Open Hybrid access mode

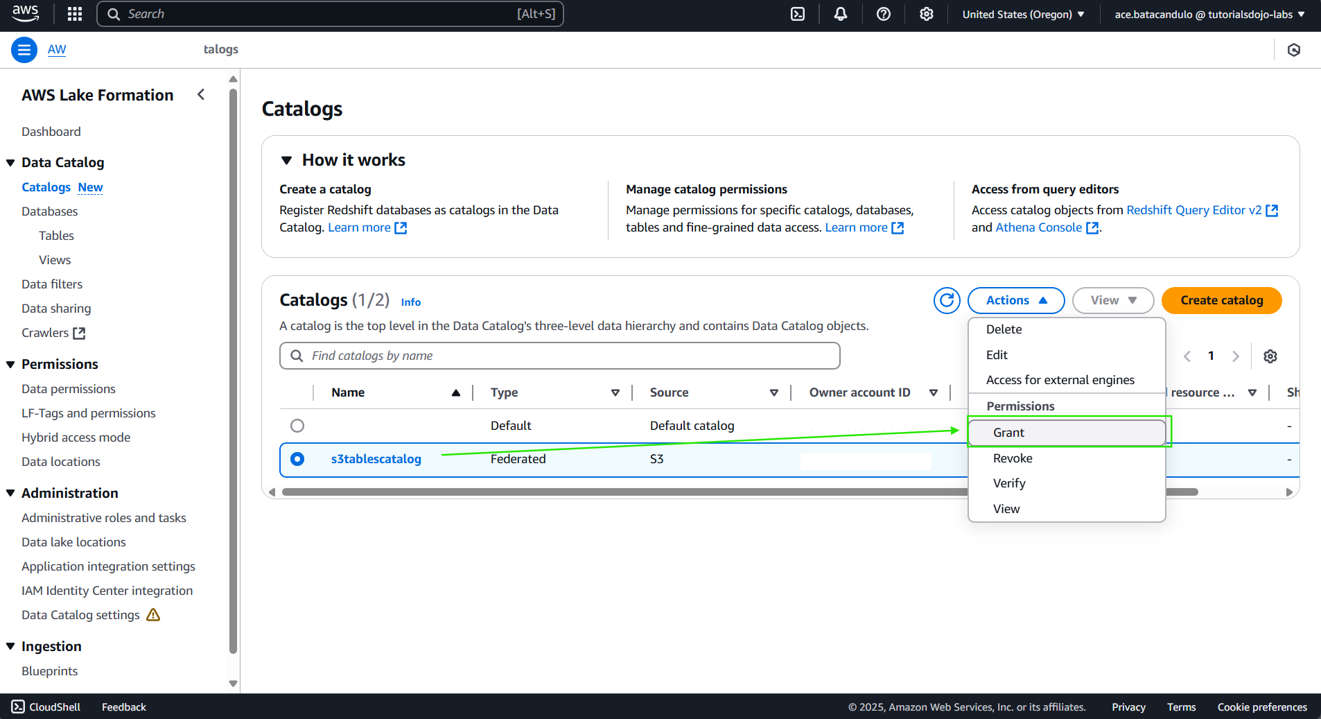[x=76, y=438]
